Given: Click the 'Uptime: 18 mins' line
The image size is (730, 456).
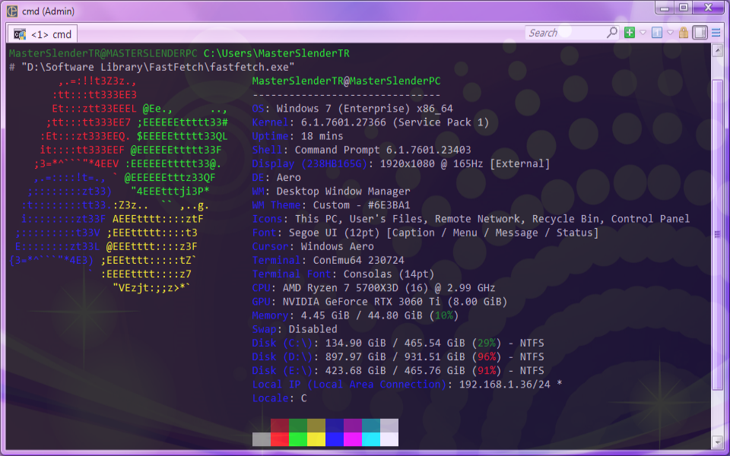Looking at the screenshot, I should click(298, 136).
